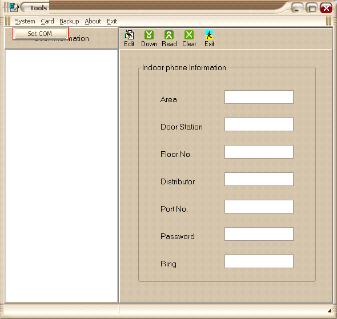Click the menu bar left gripper handle
This screenshot has width=337, height=319.
click(x=7, y=21)
